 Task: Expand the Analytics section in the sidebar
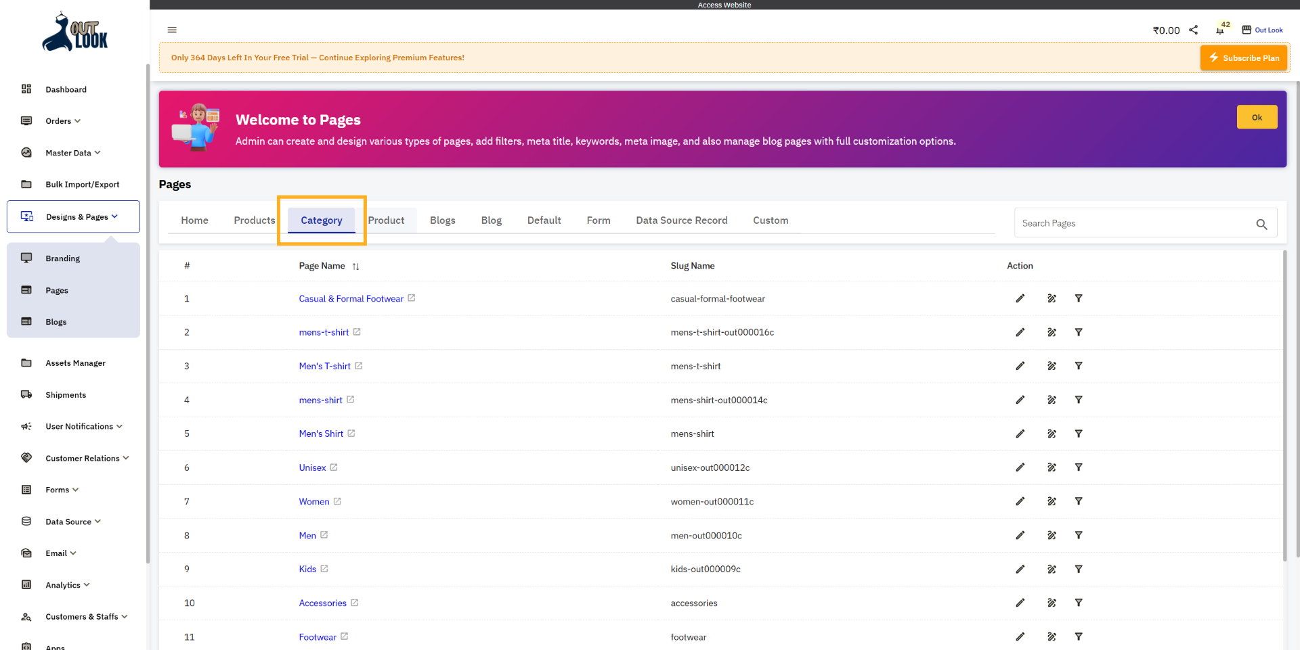click(x=66, y=584)
